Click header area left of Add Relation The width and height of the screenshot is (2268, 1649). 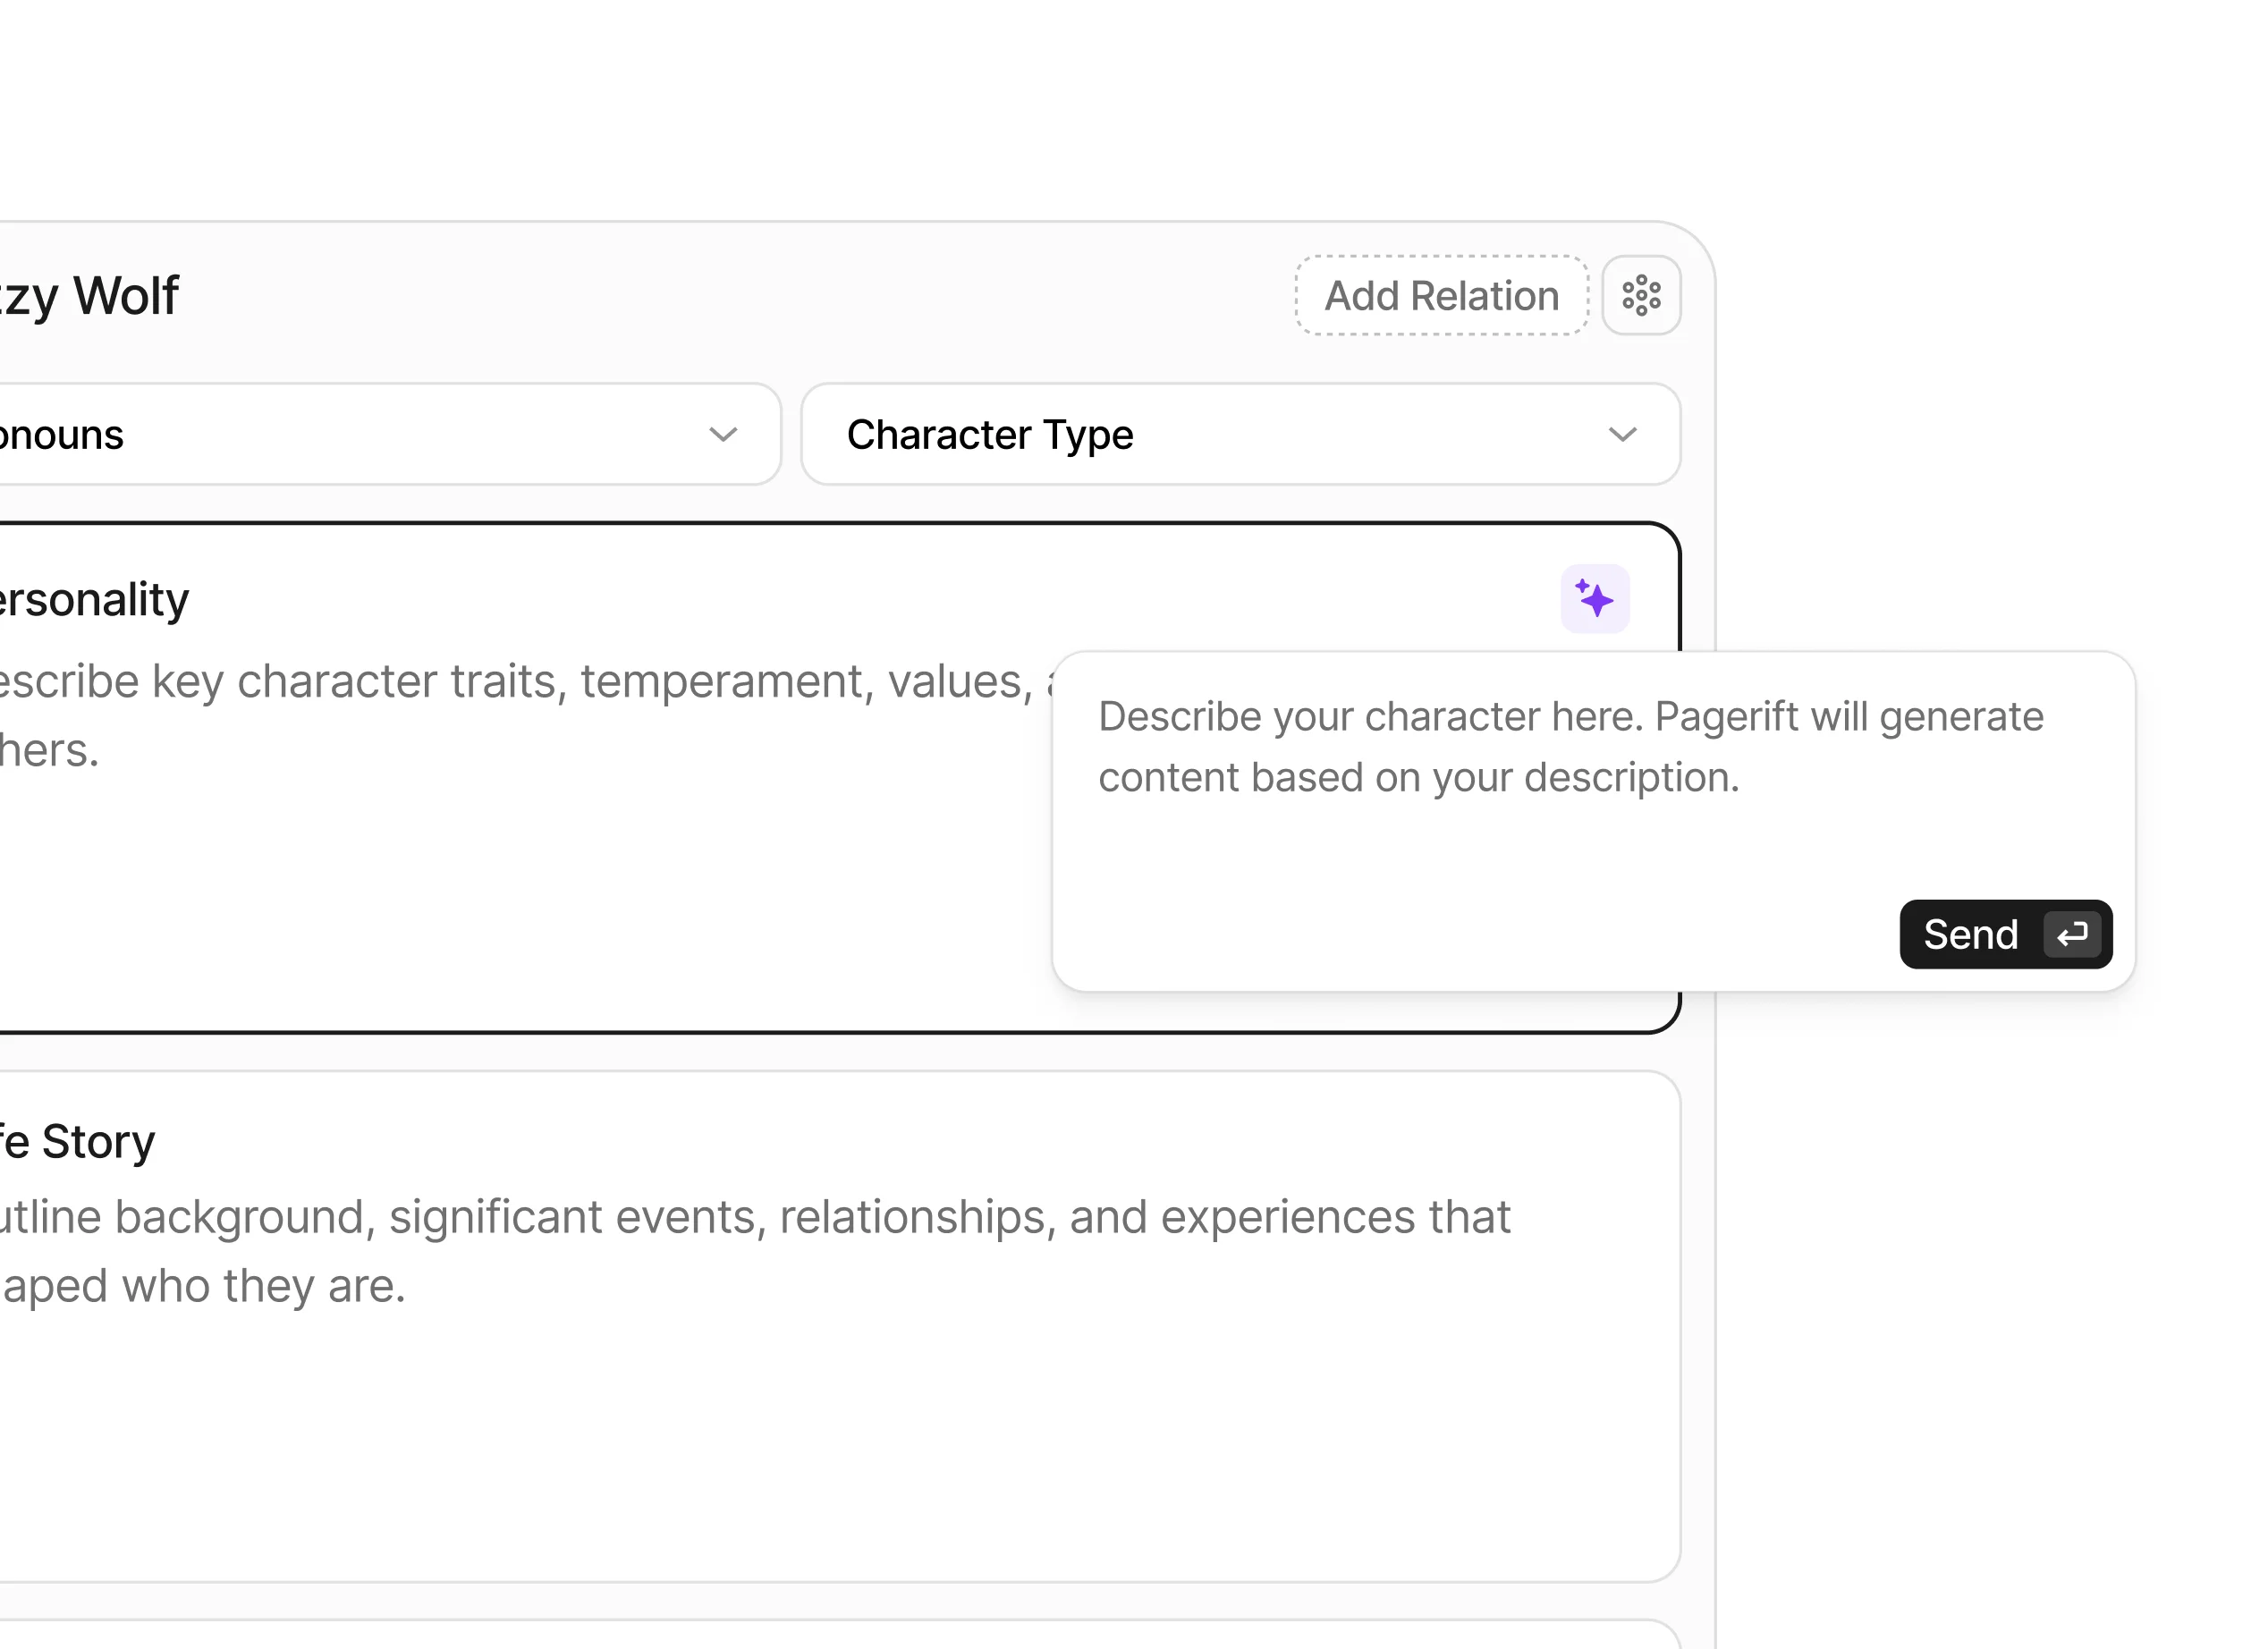pyautogui.click(x=750, y=296)
